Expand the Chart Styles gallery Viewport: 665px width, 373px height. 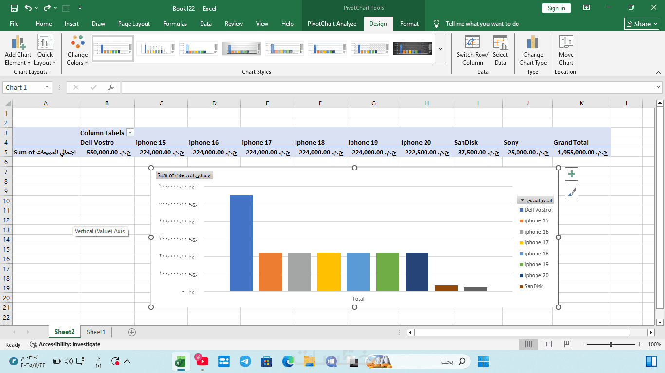pyautogui.click(x=440, y=48)
